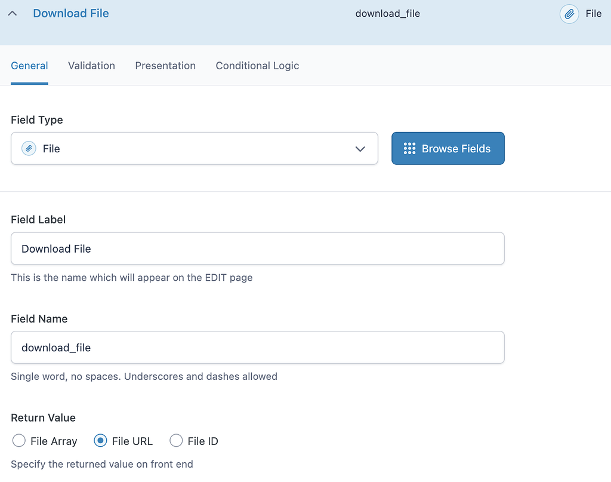Open the Conditional Logic tab
This screenshot has width=611, height=482.
point(257,66)
